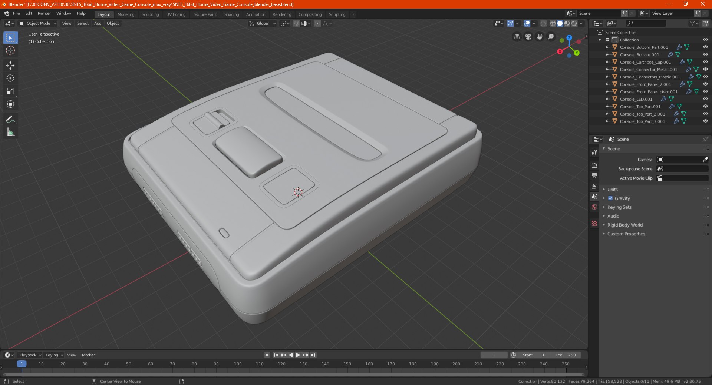Open the Render menu
Image resolution: width=712 pixels, height=385 pixels.
(x=44, y=13)
